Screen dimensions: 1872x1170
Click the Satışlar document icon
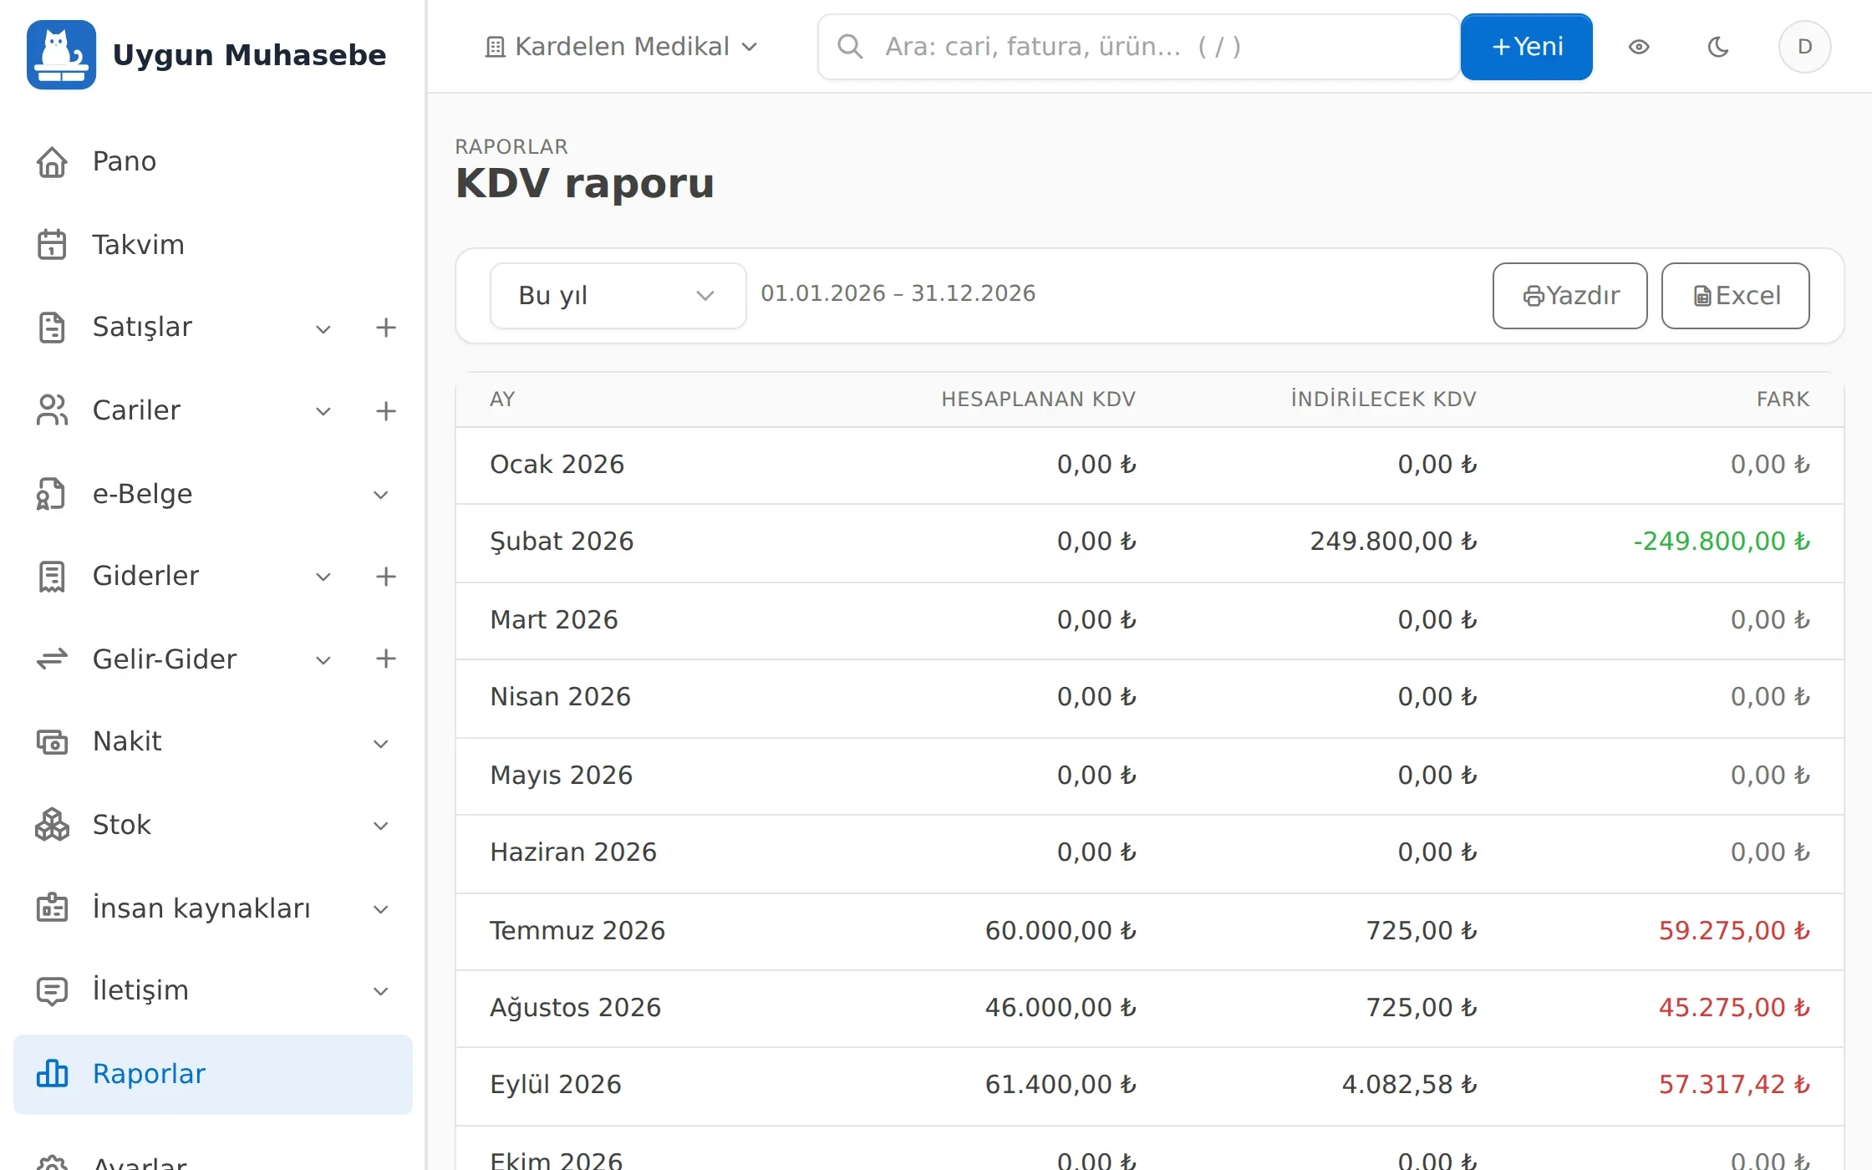pyautogui.click(x=52, y=327)
